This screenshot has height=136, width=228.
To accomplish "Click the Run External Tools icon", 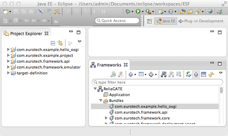I will (148, 11).
